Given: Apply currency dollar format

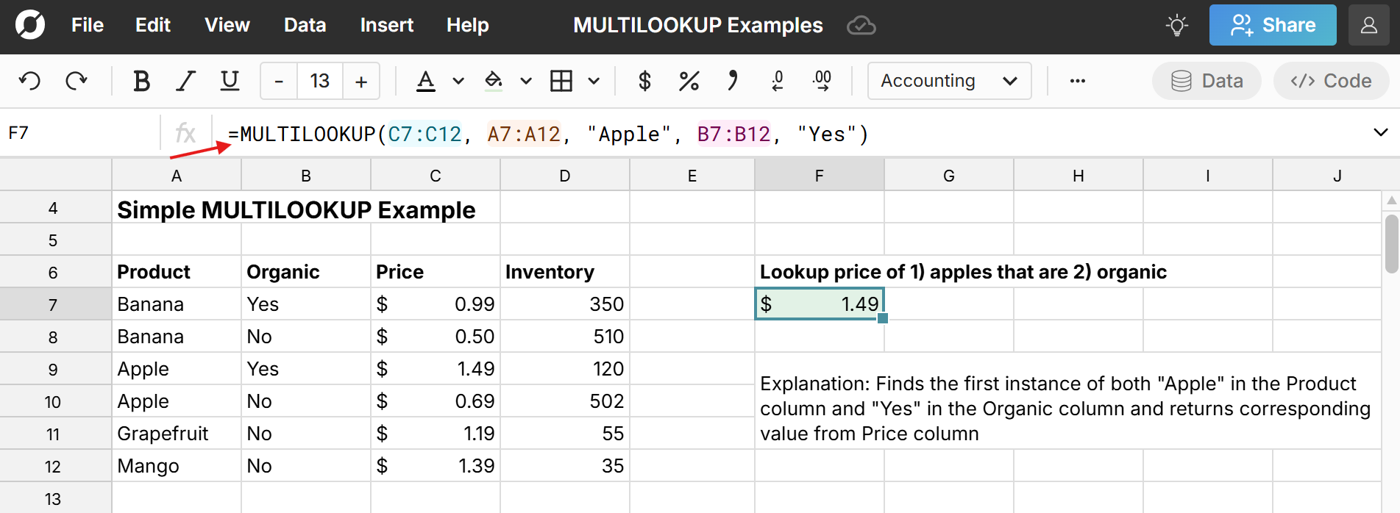Looking at the screenshot, I should coord(644,81).
